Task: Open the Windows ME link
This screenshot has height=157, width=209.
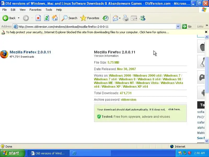Action: pos(103,83)
